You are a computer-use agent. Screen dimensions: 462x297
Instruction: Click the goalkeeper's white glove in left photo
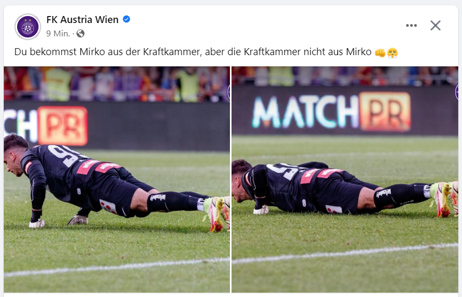coord(37,223)
